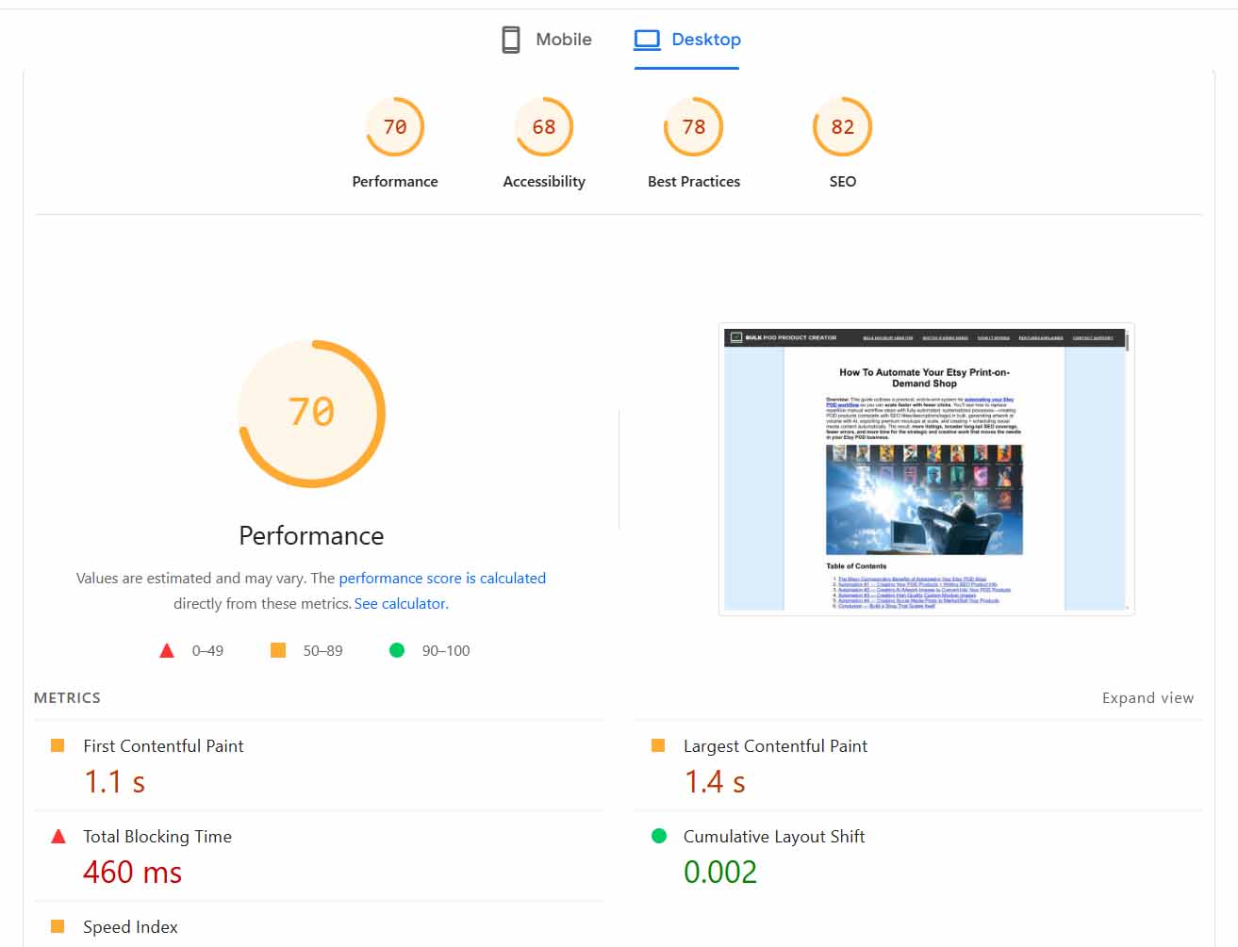Screen dimensions: 1238x947
Task: Expand the Largest Contentful Paint metric
Action: 775,745
